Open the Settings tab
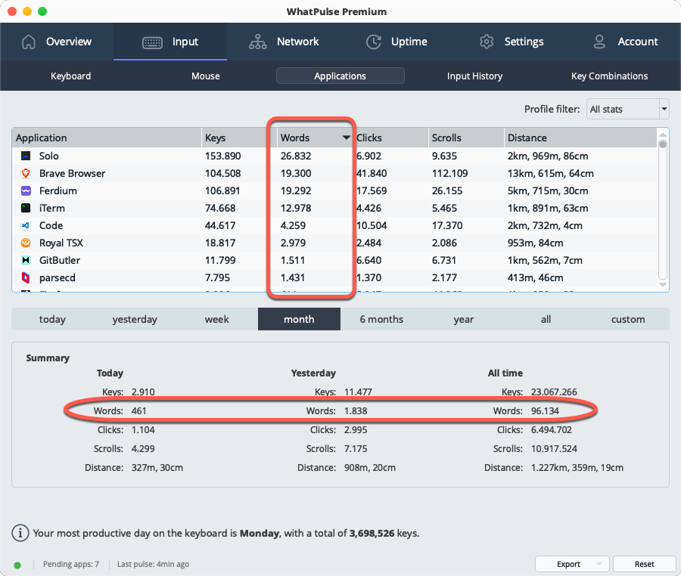Image resolution: width=681 pixels, height=576 pixels. 512,42
